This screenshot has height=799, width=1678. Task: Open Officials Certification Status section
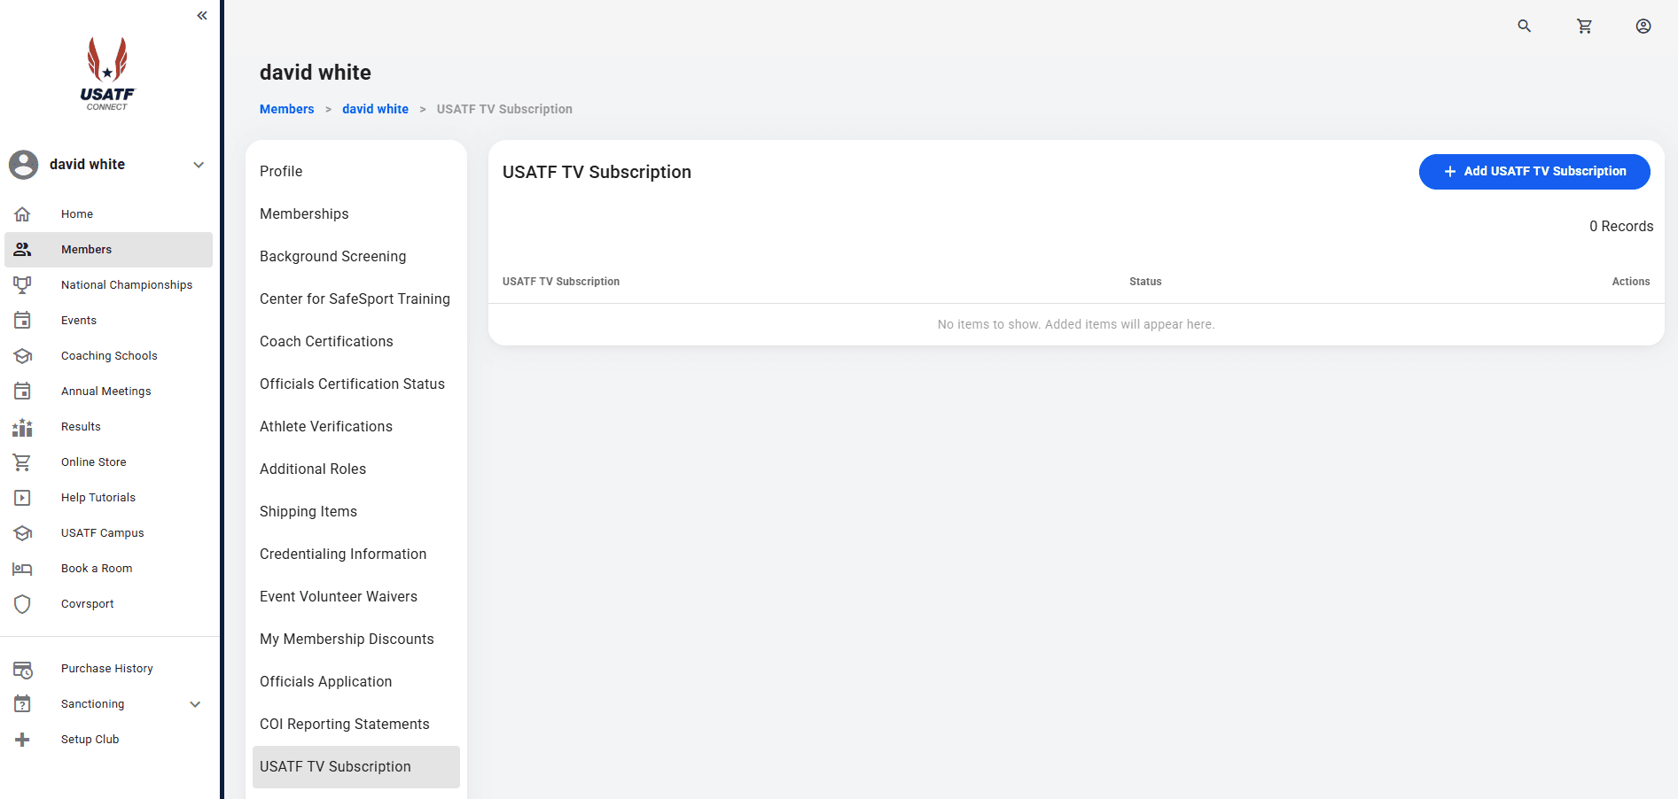click(352, 384)
